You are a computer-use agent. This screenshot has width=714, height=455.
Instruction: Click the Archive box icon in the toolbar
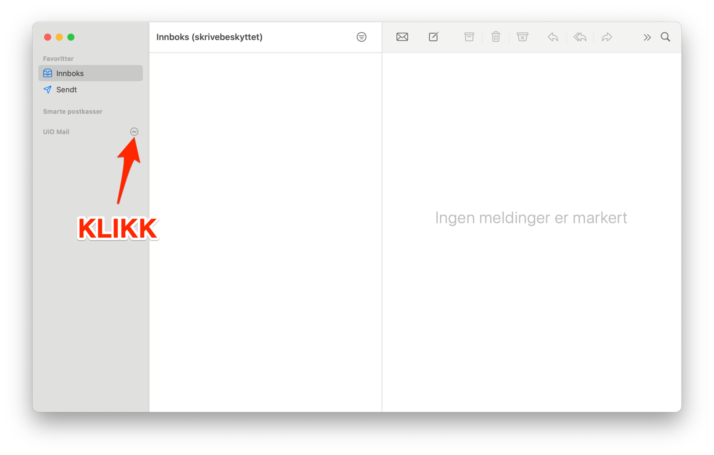click(469, 37)
